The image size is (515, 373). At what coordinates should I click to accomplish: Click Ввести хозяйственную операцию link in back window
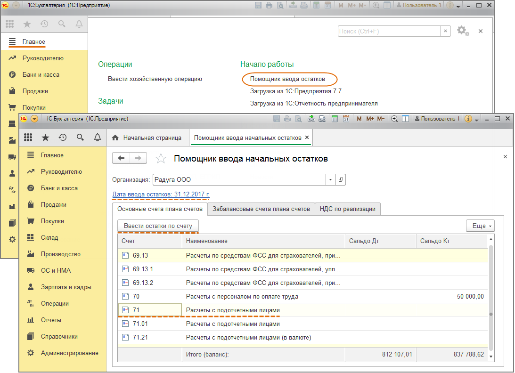click(155, 79)
